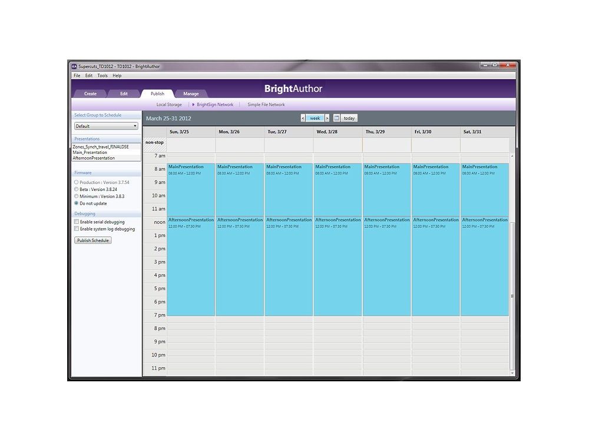Screen dimensions: 589x442
Task: Close the BrightAuthor window
Action: 508,65
